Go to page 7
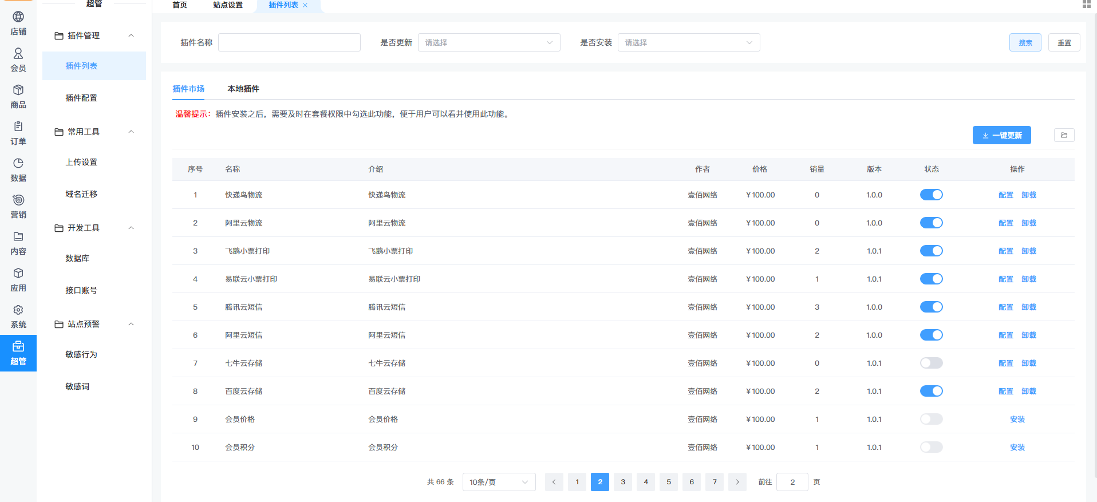 coord(715,482)
